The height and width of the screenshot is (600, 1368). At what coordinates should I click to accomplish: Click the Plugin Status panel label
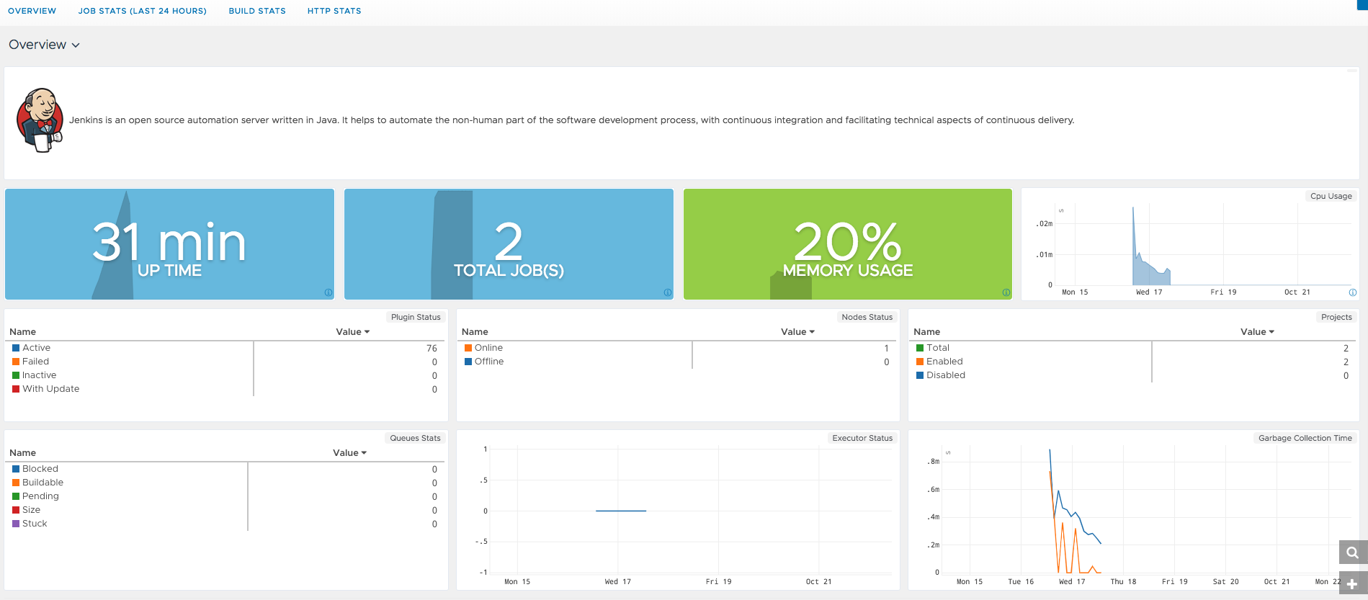point(416,317)
